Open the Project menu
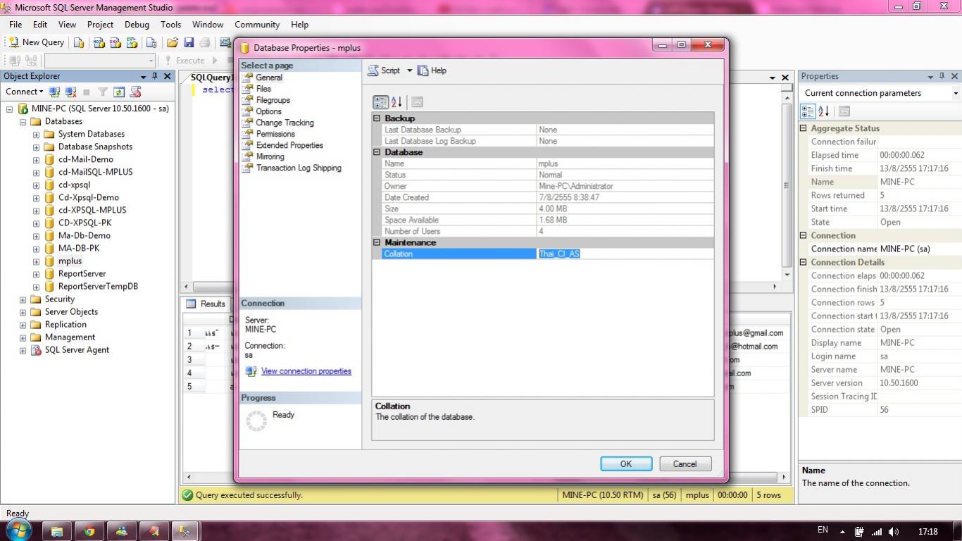Viewport: 962px width, 541px height. [100, 24]
